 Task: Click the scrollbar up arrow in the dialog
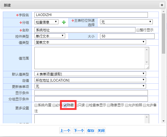click(x=163, y=11)
